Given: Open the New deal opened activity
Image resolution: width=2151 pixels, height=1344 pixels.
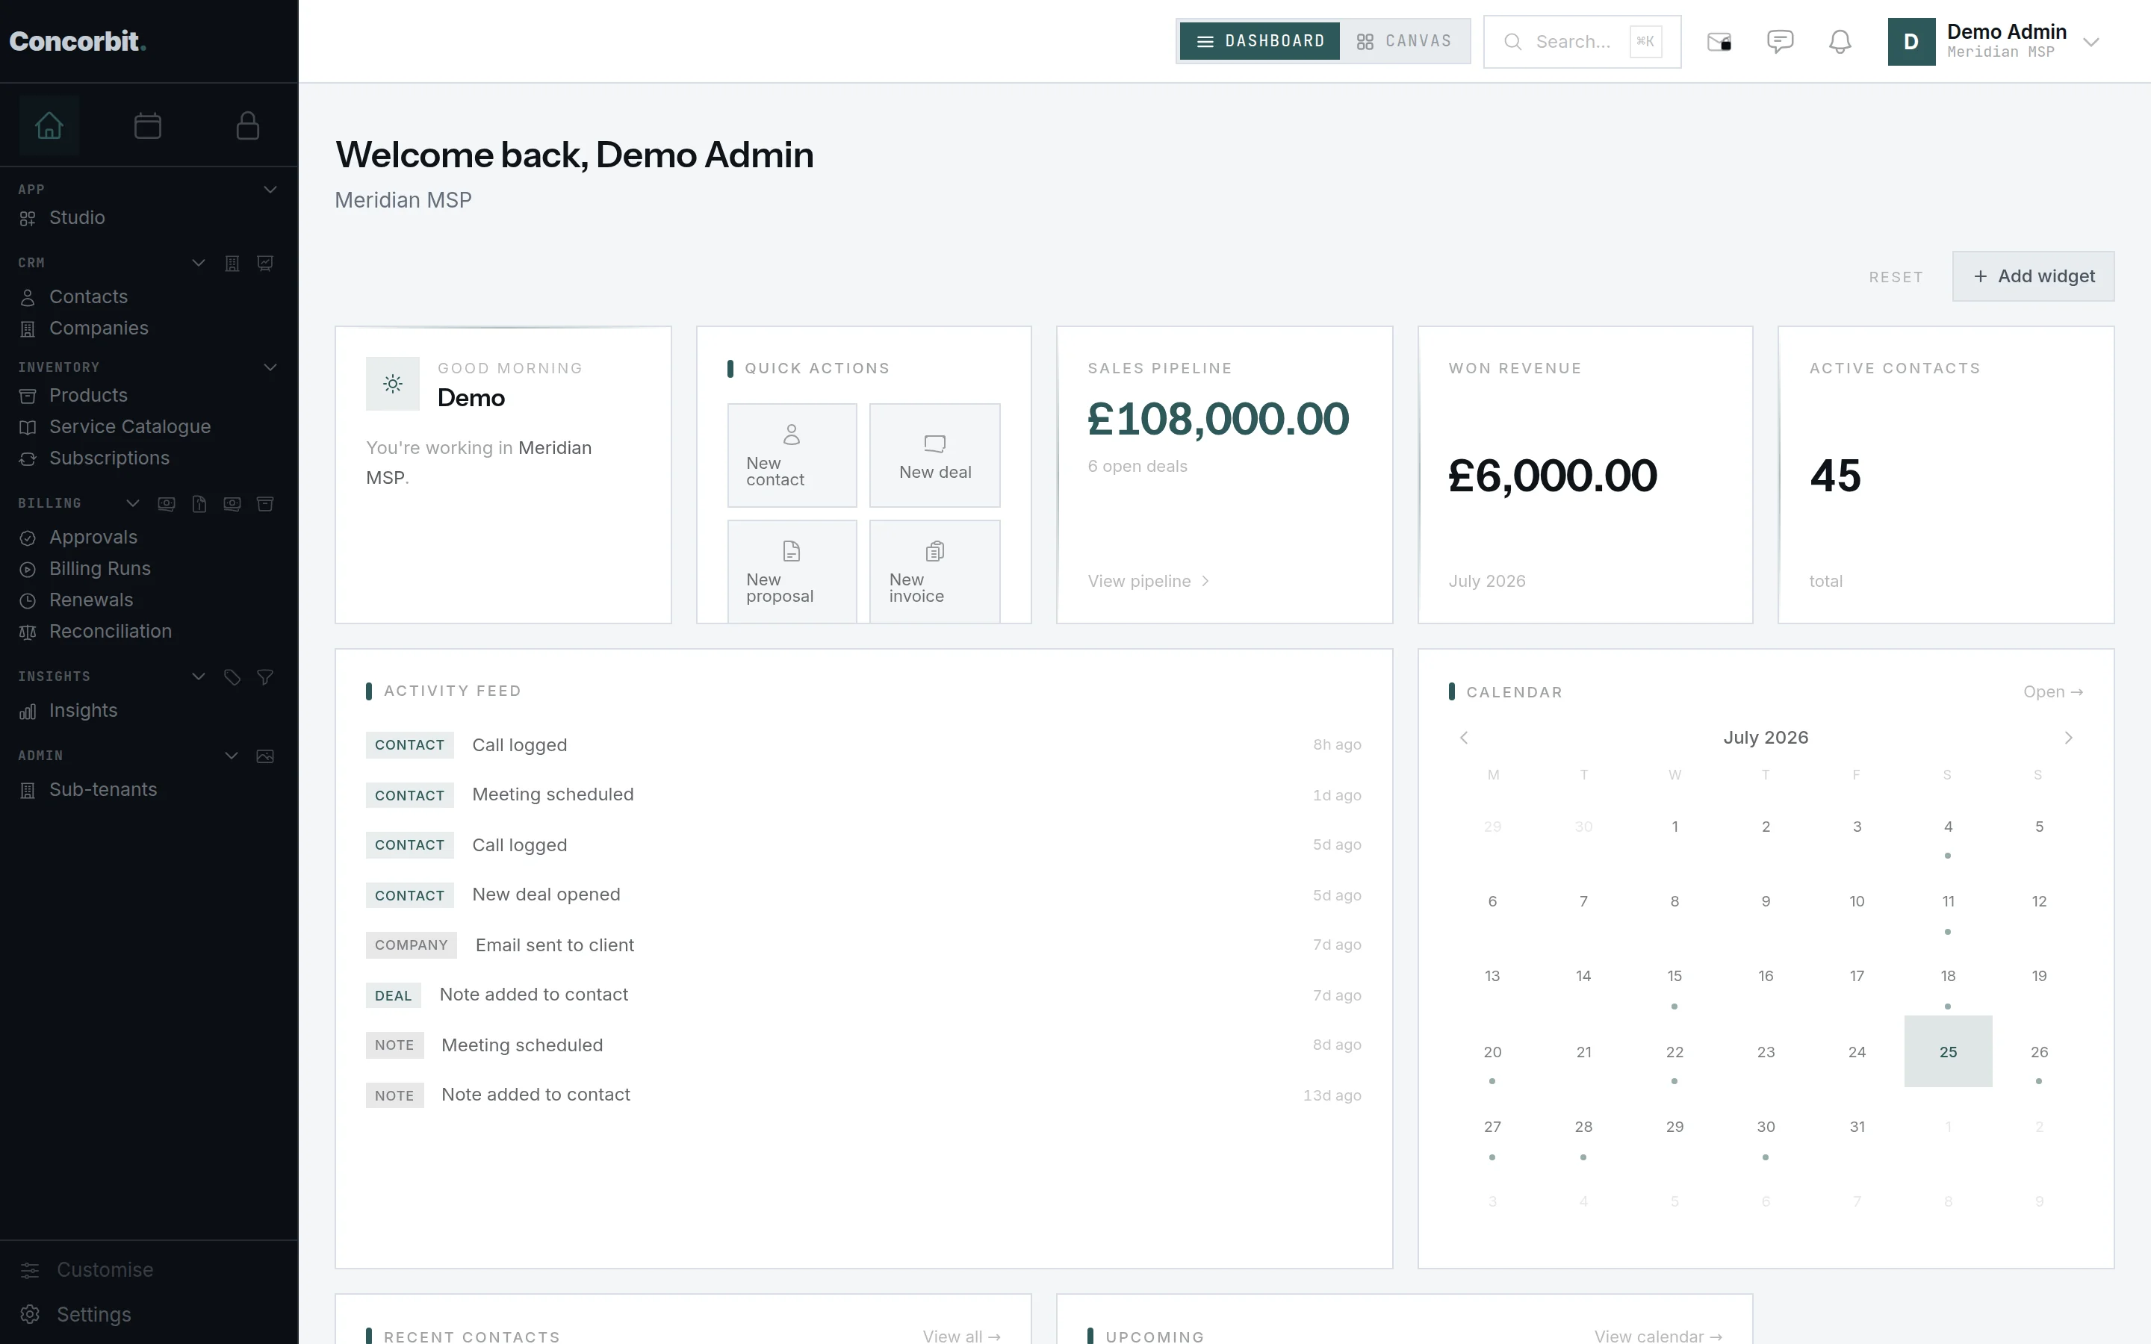Looking at the screenshot, I should (863, 895).
